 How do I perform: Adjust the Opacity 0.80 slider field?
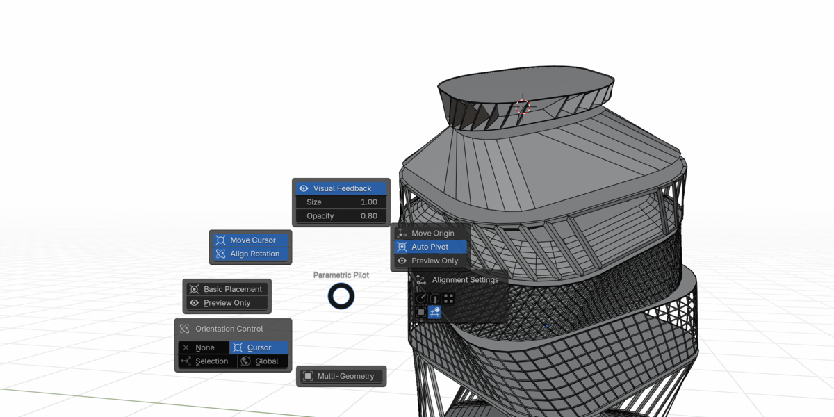tap(341, 216)
